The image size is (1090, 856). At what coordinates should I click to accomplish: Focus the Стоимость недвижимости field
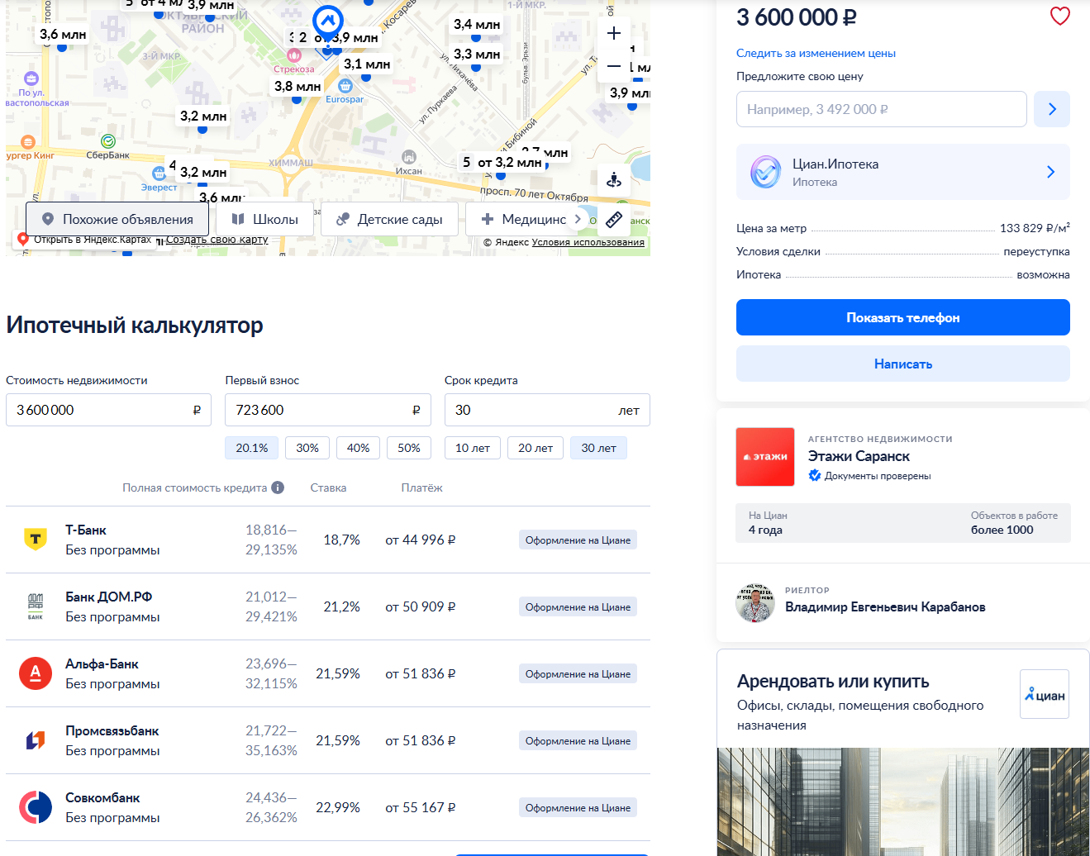108,410
